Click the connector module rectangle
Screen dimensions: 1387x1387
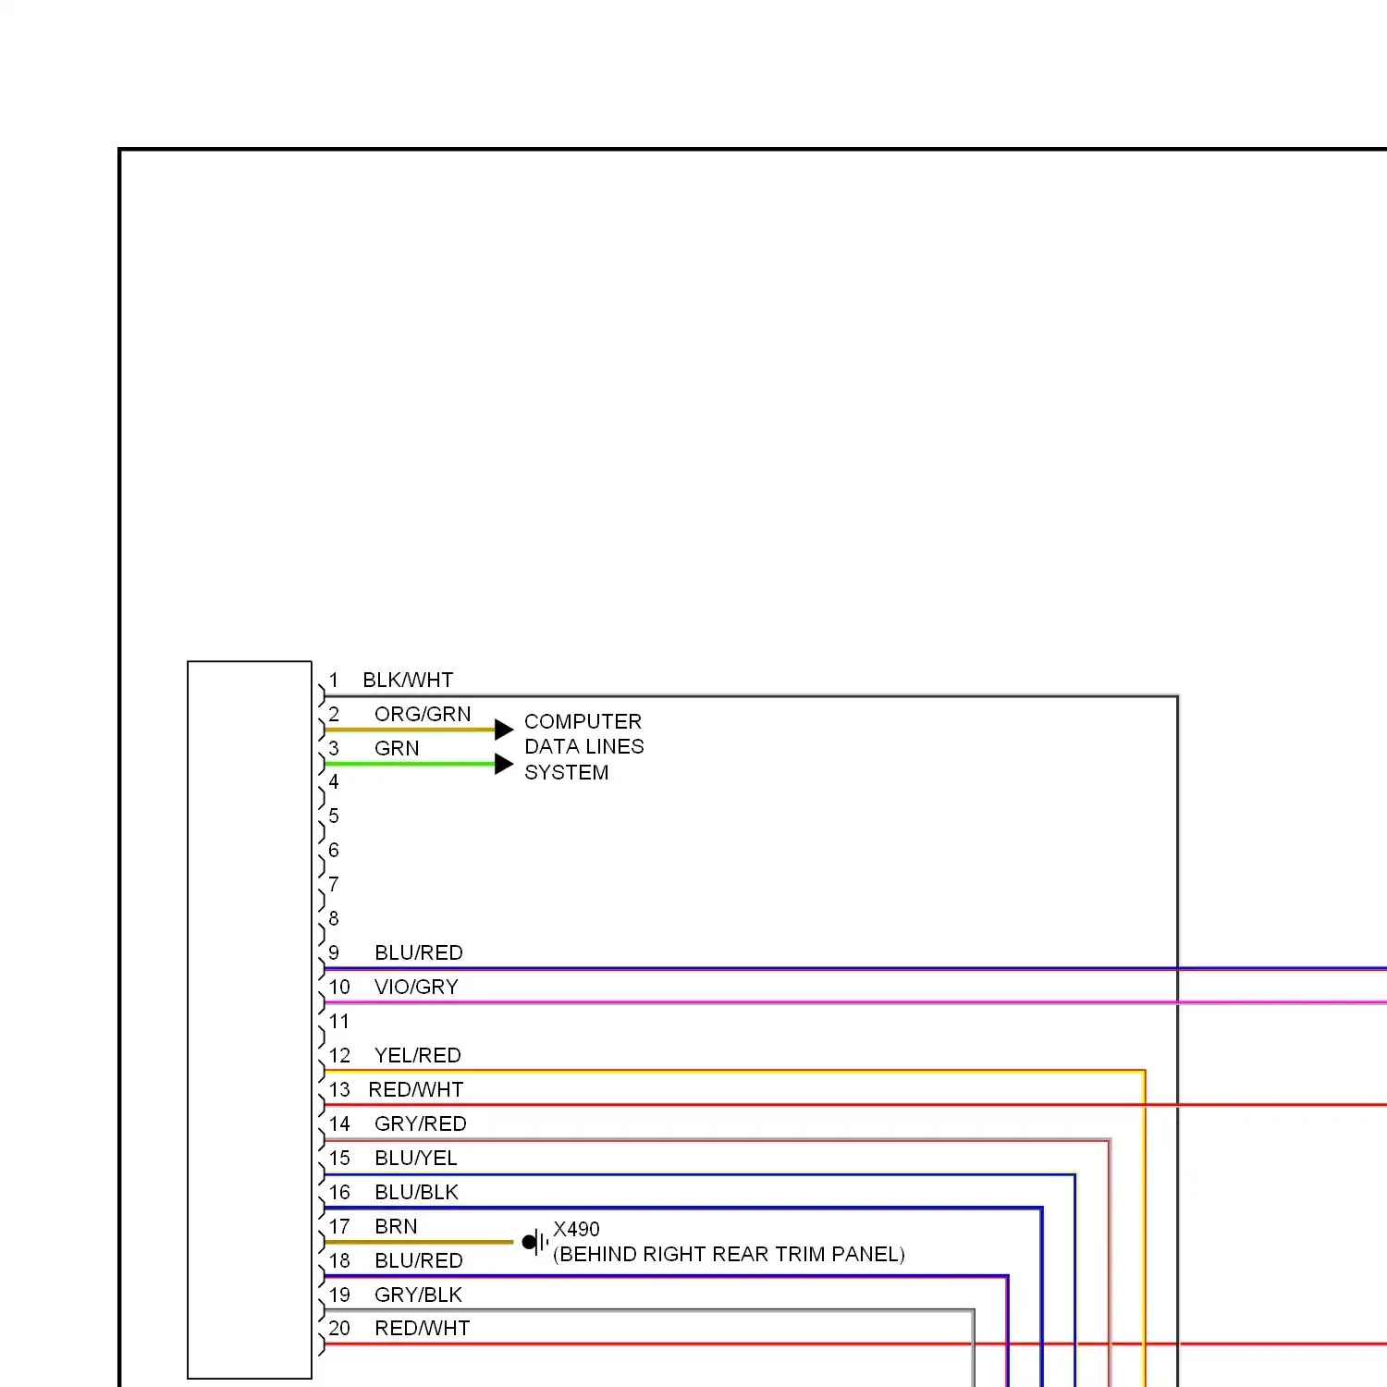pos(250,1020)
